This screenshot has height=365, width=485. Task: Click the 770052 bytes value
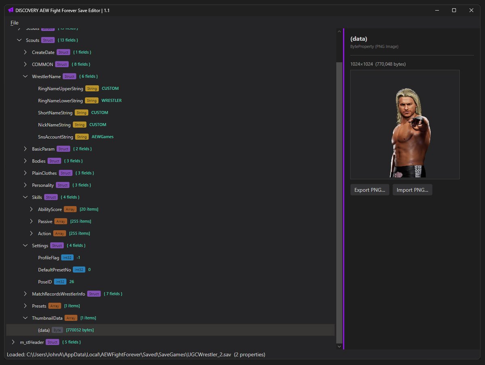click(80, 330)
